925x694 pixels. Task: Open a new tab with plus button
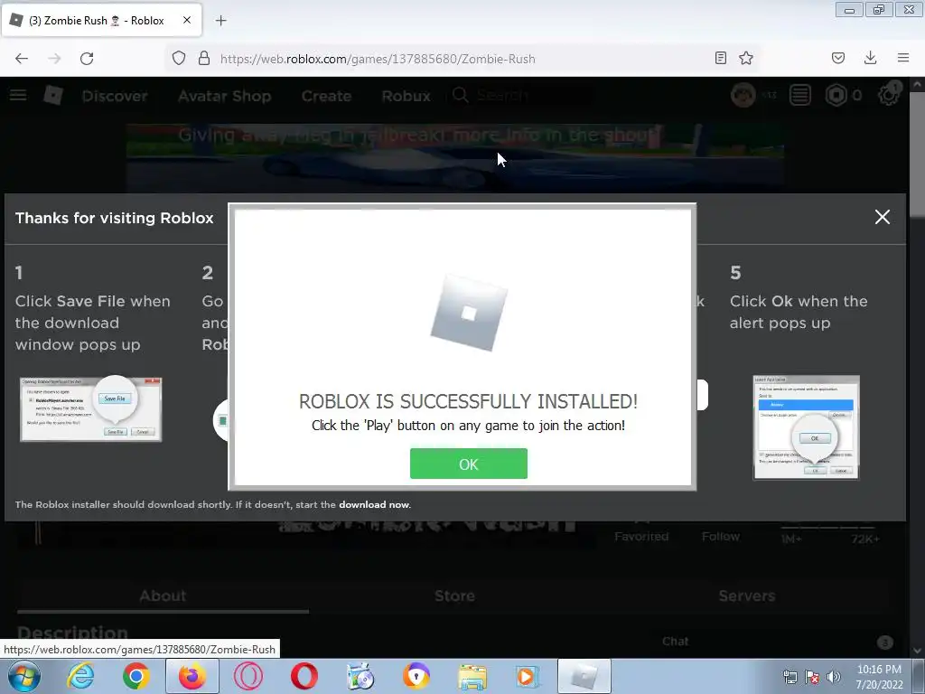click(220, 21)
